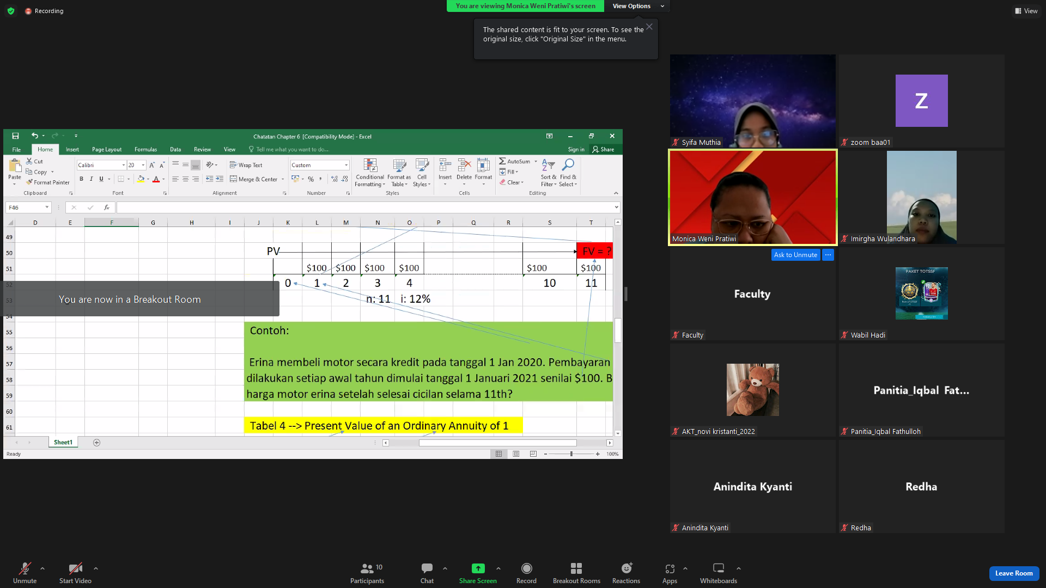Open Find & Select menu
This screenshot has height=588, width=1046.
point(568,173)
